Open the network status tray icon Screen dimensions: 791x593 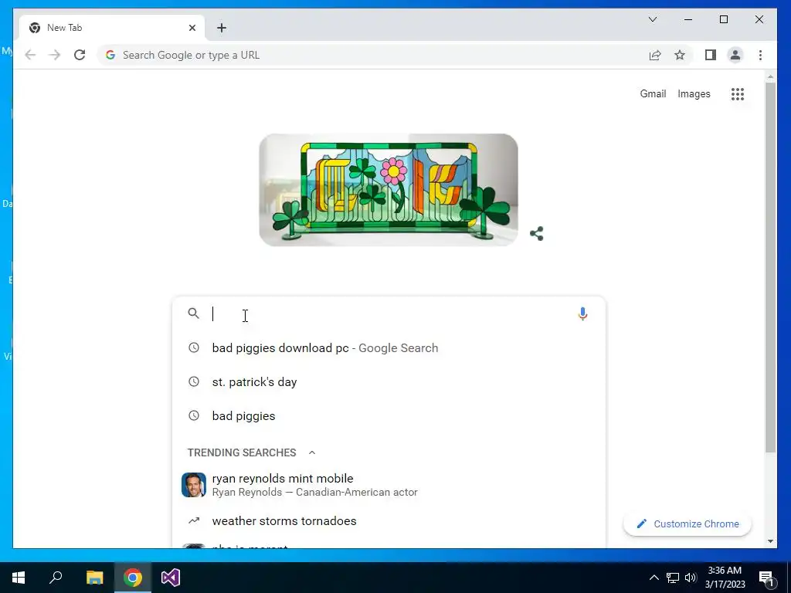click(673, 578)
